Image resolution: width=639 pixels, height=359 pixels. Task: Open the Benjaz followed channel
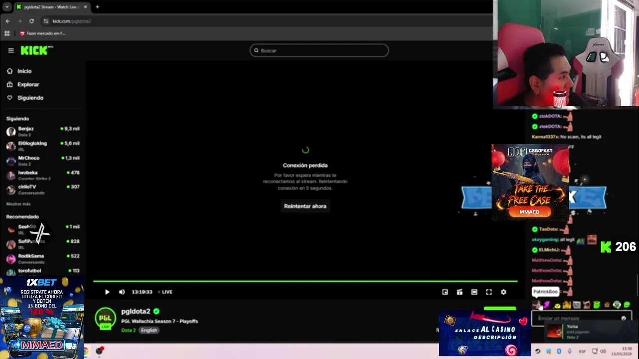pyautogui.click(x=43, y=131)
